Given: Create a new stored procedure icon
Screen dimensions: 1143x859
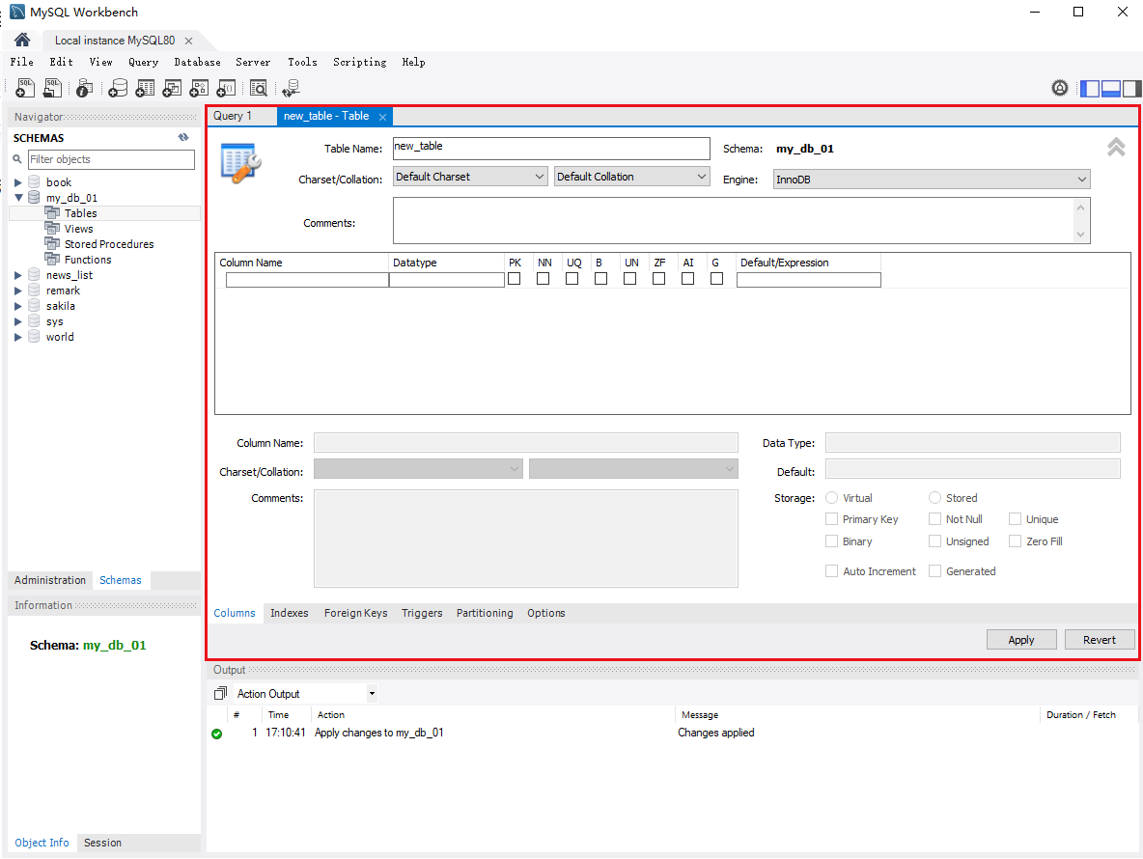Looking at the screenshot, I should point(199,88).
